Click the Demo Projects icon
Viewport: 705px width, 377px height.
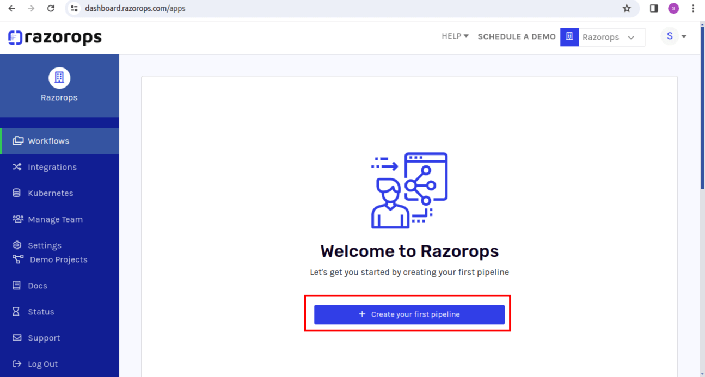pos(17,259)
